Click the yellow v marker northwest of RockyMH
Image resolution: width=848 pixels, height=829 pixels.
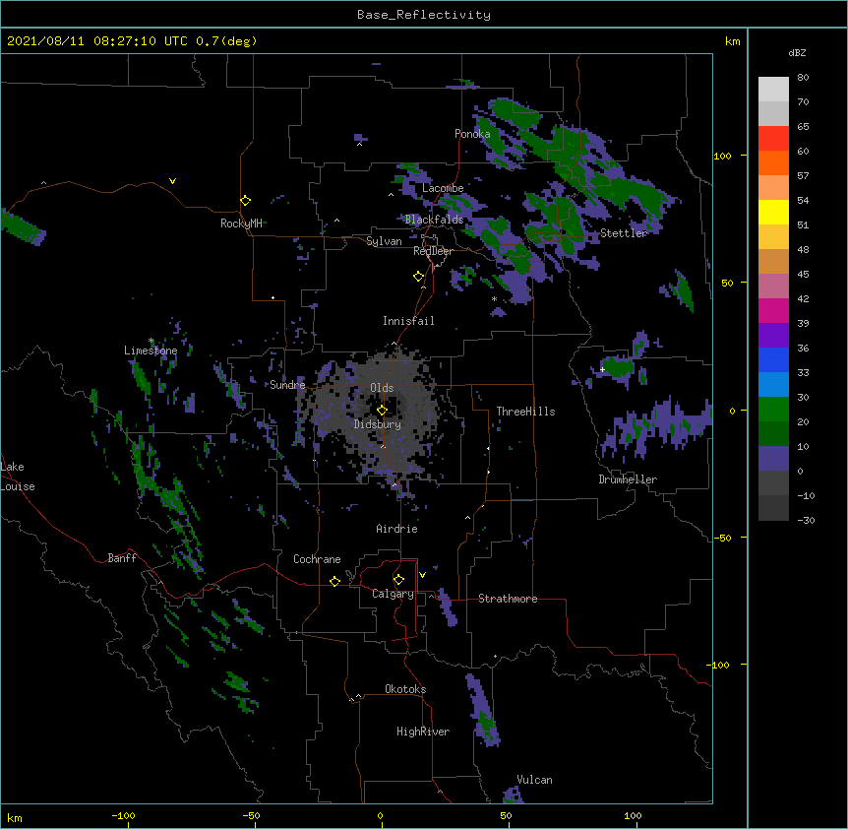click(172, 181)
